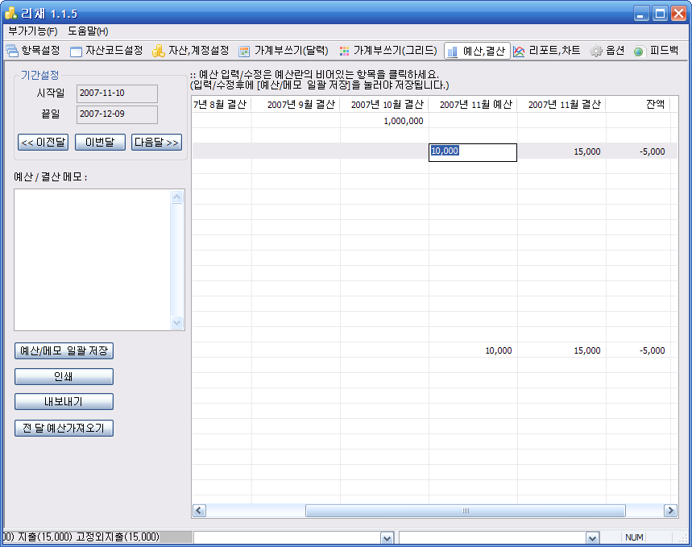The height and width of the screenshot is (547, 692).
Task: Open the 도움말(H) menu
Action: tap(88, 31)
